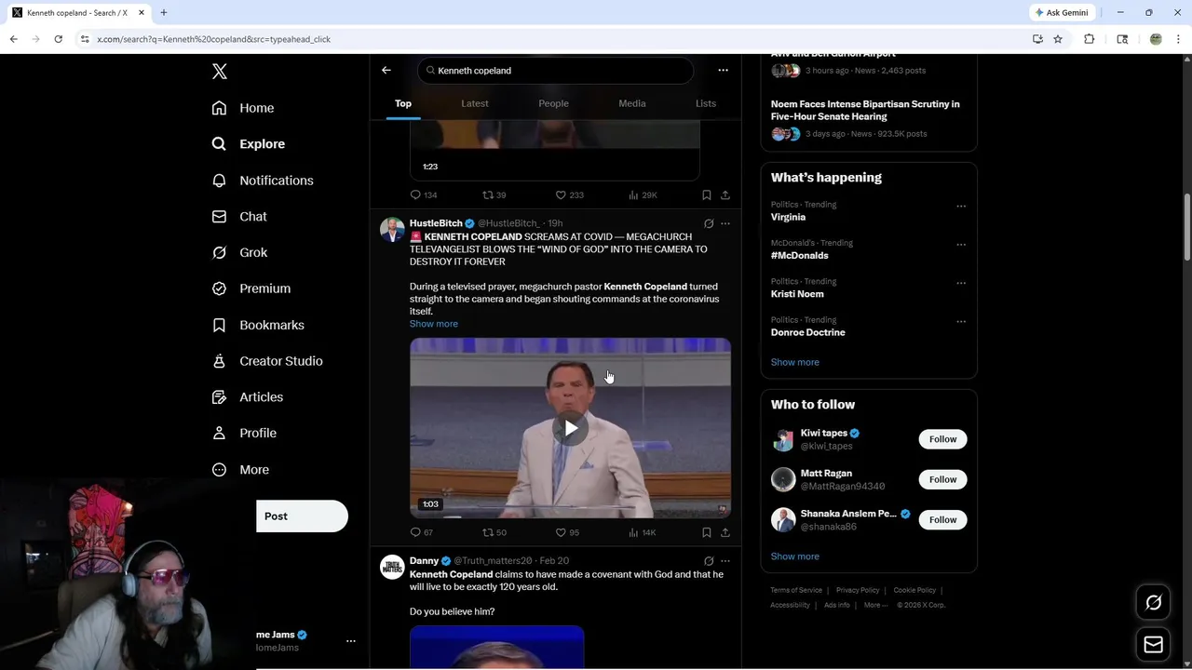Repost the post with 39 reposts
This screenshot has width=1192, height=670.
(x=494, y=194)
